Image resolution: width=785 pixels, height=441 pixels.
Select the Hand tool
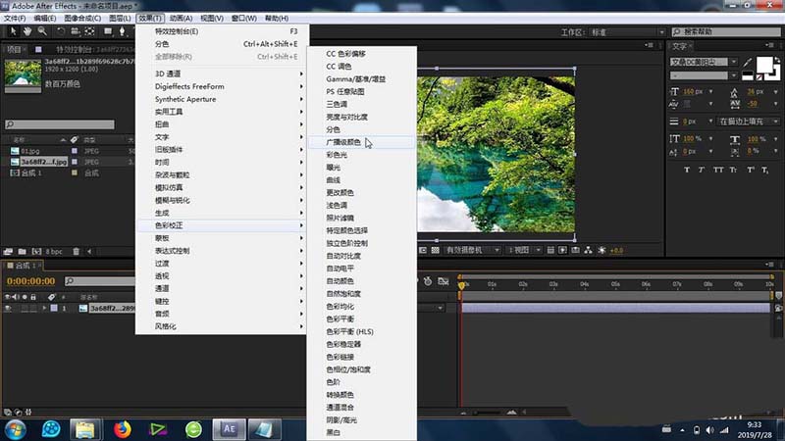pyautogui.click(x=26, y=31)
